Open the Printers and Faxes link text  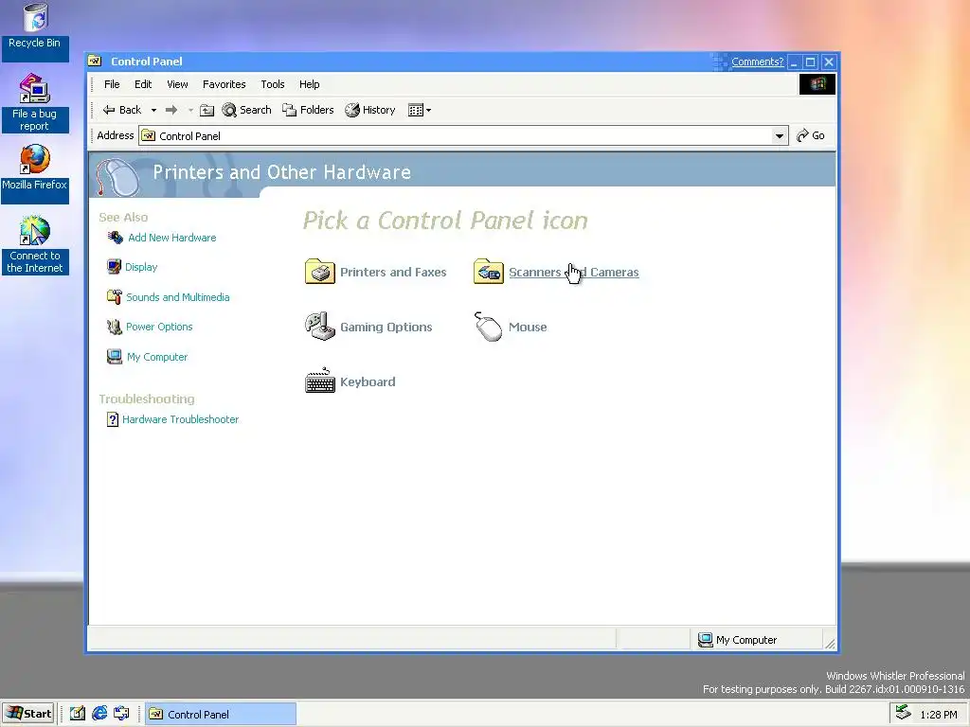coord(393,272)
